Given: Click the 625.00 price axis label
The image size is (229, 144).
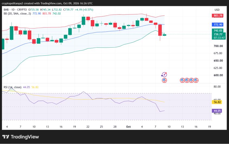Looking at the screenshot, I should click(x=218, y=68).
